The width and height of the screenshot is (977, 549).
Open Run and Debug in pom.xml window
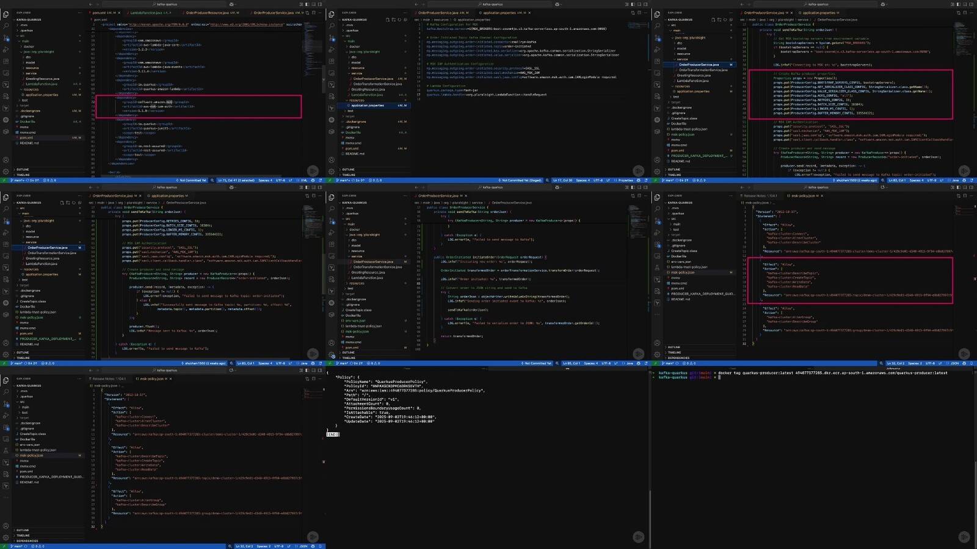[x=6, y=49]
